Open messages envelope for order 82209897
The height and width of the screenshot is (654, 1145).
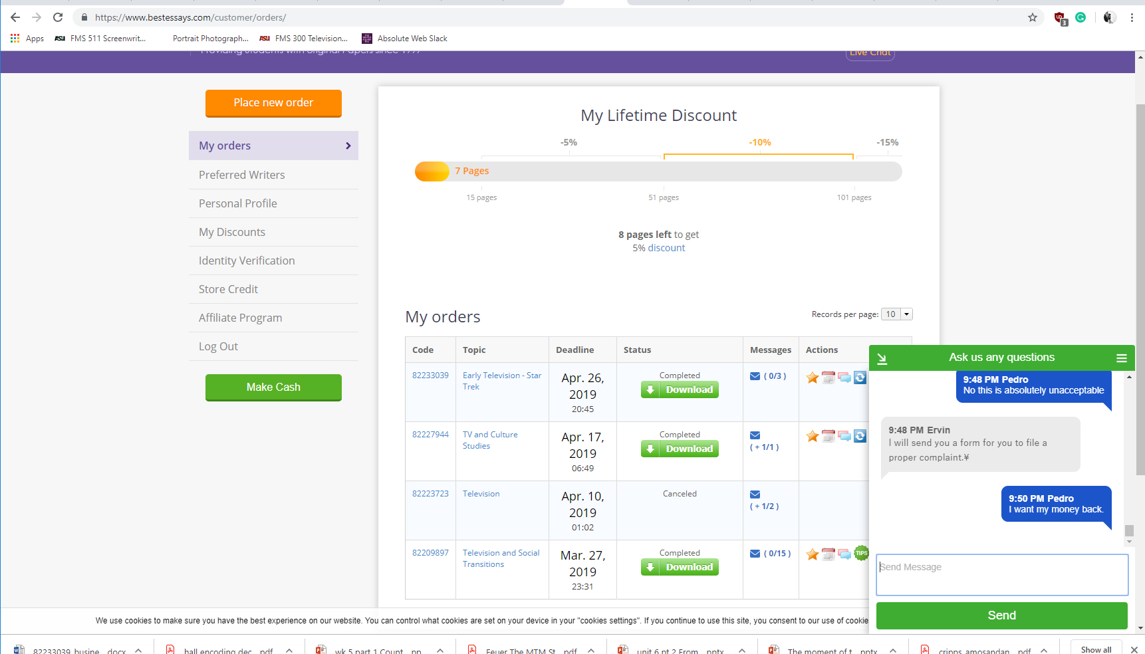pos(755,554)
